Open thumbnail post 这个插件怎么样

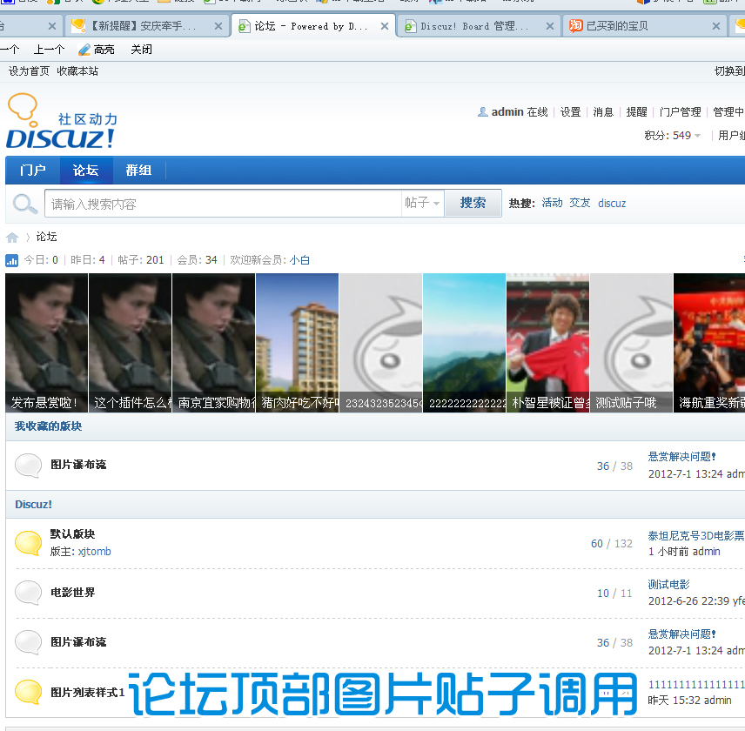pos(131,343)
